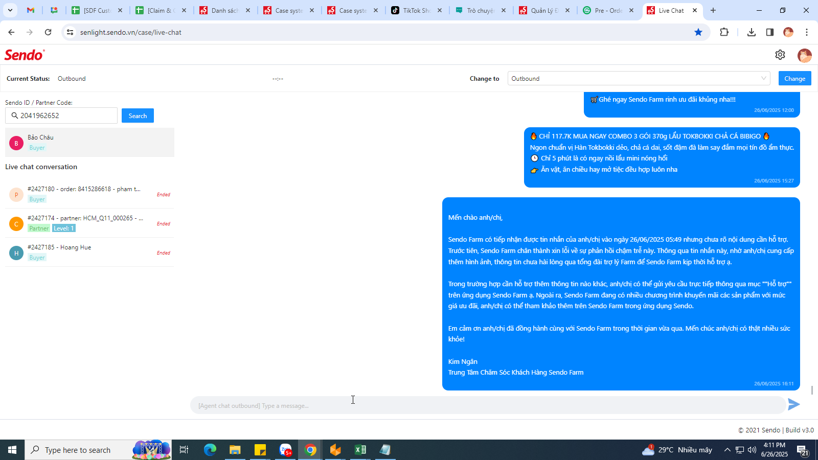Open the clock showing 4:11 PM
Viewport: 818px width, 460px height.
pos(774,450)
